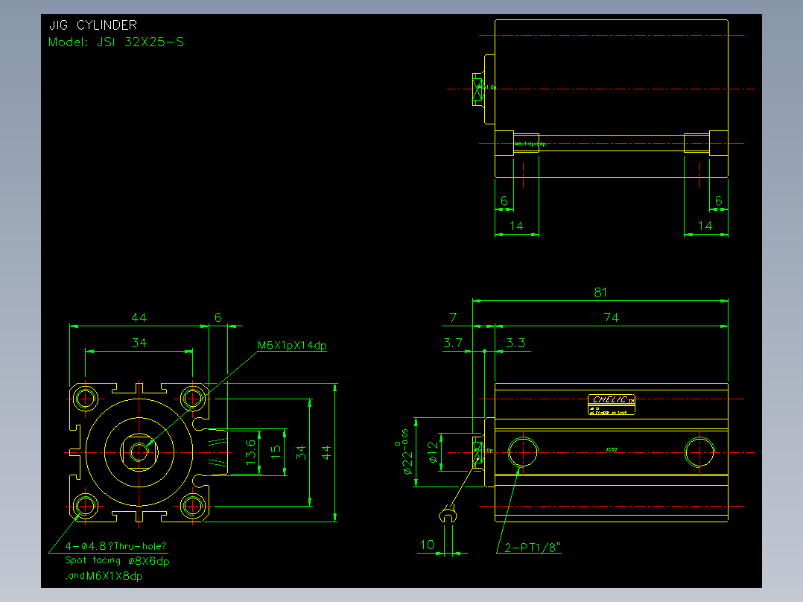Click the "10" wrench flat dimension

point(427,545)
